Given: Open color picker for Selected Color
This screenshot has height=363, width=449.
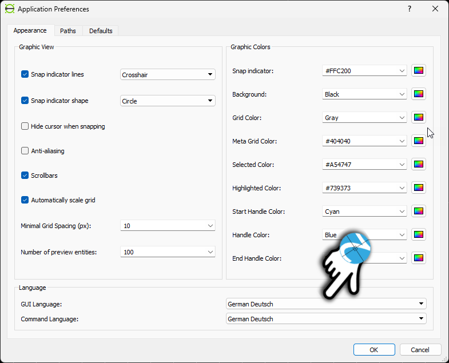Looking at the screenshot, I should [x=418, y=165].
